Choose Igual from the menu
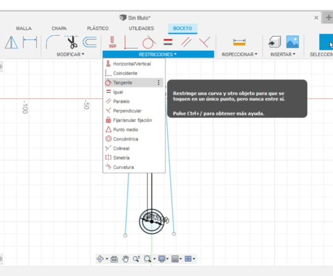 (x=134, y=92)
